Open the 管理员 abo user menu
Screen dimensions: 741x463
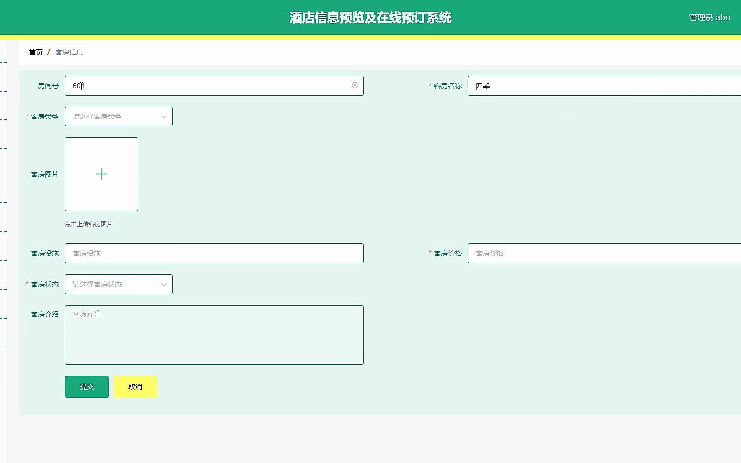coord(709,17)
